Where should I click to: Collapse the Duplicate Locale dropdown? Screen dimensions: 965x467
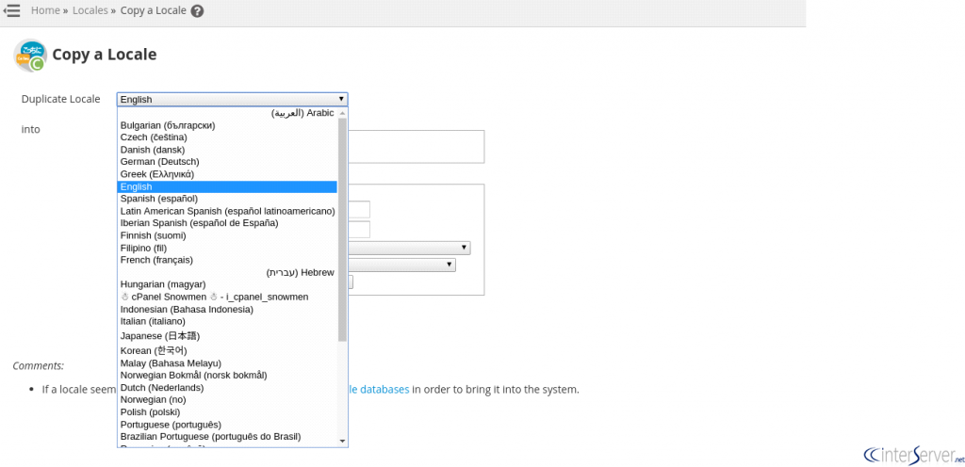[x=232, y=100]
